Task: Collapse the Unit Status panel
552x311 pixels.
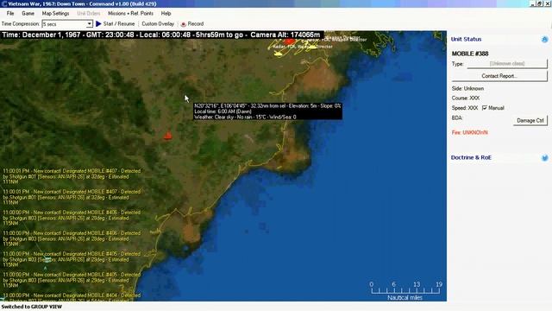Action: pos(544,39)
